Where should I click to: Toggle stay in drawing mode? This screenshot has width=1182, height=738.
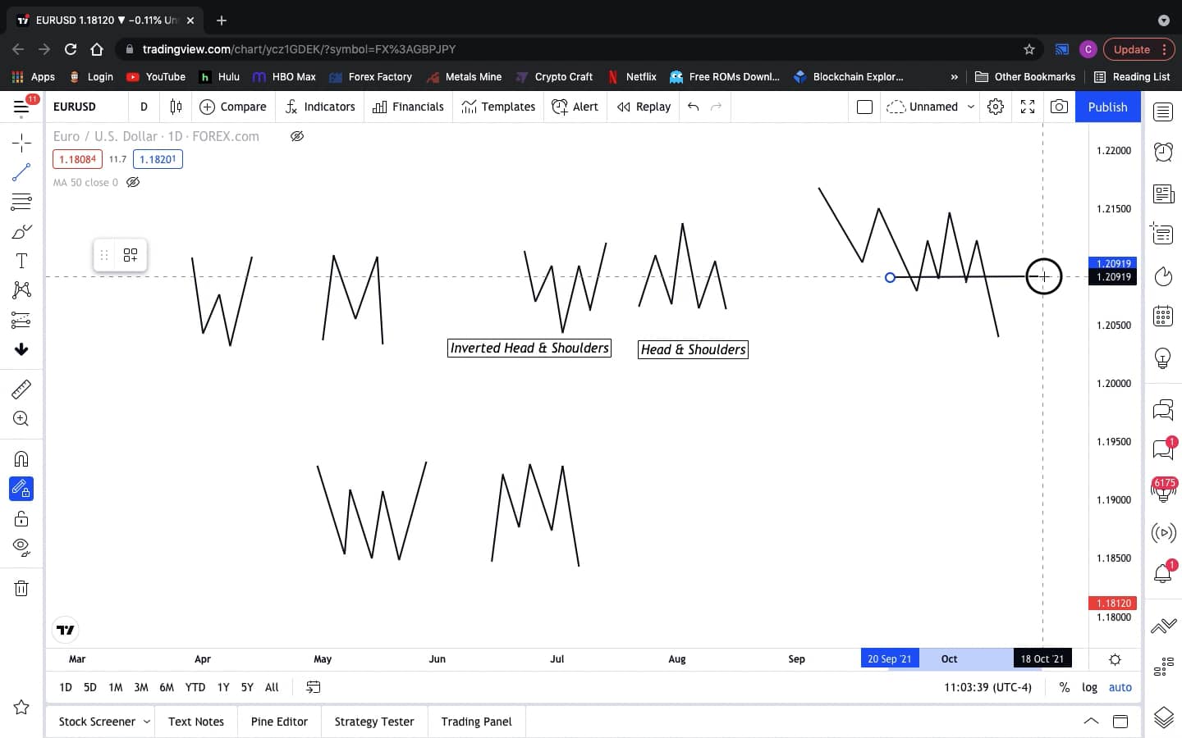tap(21, 489)
